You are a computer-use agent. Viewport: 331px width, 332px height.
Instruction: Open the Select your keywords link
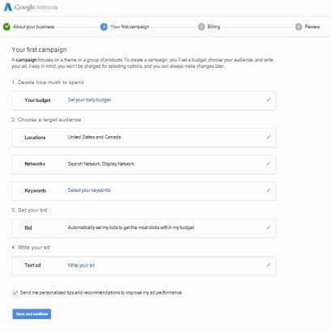(89, 190)
